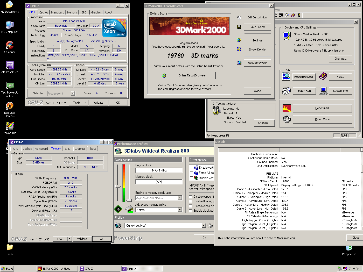This screenshot has height=272, width=363.
Task: Open Tools dropdown arrow in lower CPU-Z Memory window
Action: click(69, 239)
